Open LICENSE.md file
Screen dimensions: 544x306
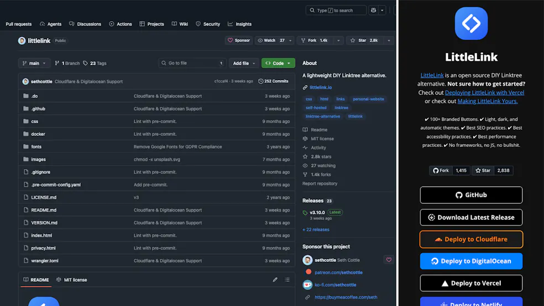tap(44, 197)
